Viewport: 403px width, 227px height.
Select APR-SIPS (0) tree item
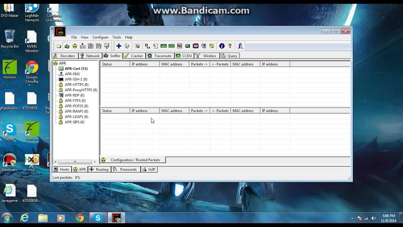[x=75, y=122]
